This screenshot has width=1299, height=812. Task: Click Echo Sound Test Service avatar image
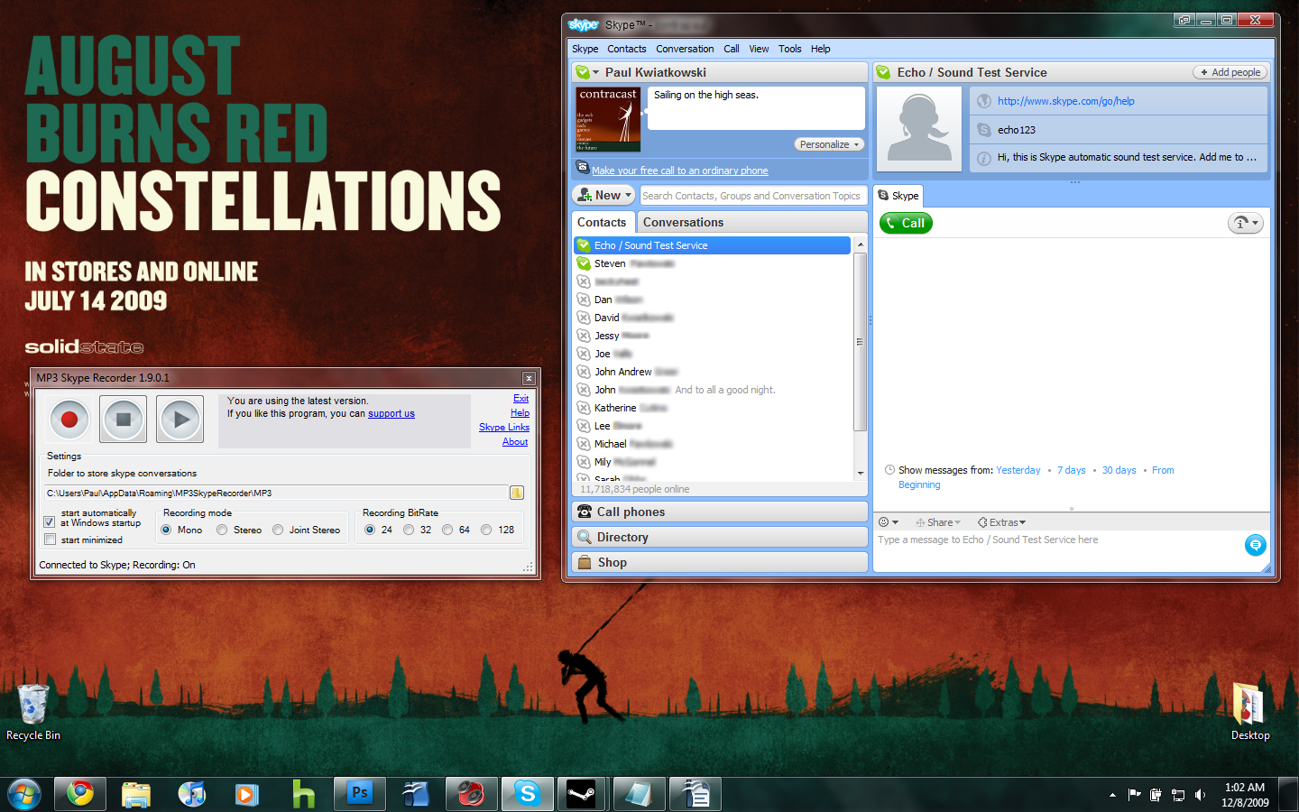pyautogui.click(x=919, y=129)
